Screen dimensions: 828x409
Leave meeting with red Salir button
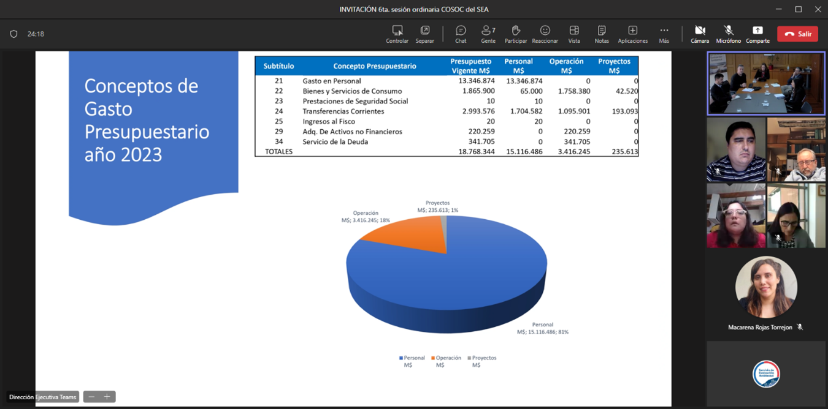797,34
